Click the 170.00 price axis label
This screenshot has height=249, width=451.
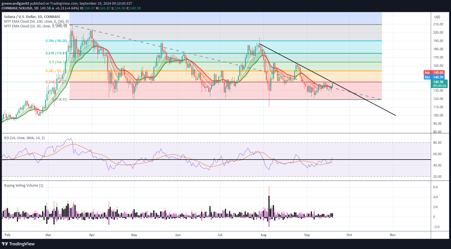click(x=438, y=57)
